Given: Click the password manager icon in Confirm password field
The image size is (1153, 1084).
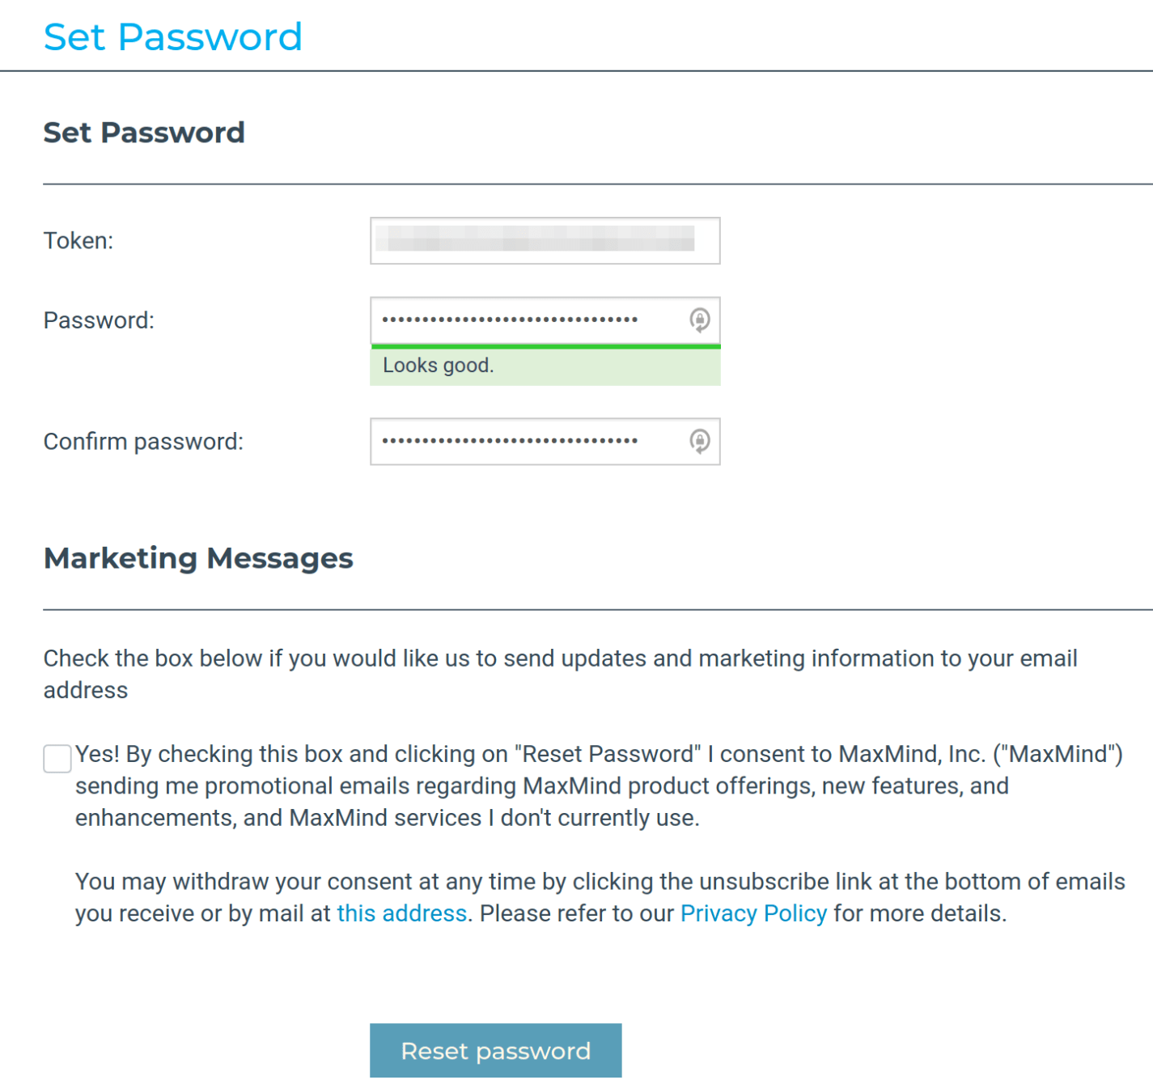Looking at the screenshot, I should tap(698, 441).
